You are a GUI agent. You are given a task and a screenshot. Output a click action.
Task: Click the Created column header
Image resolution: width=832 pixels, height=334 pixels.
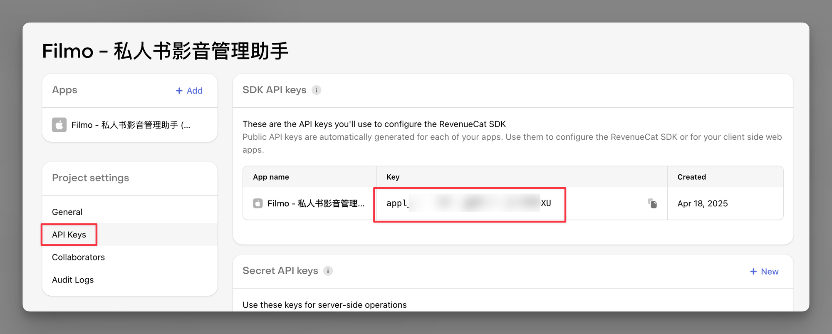(x=691, y=177)
